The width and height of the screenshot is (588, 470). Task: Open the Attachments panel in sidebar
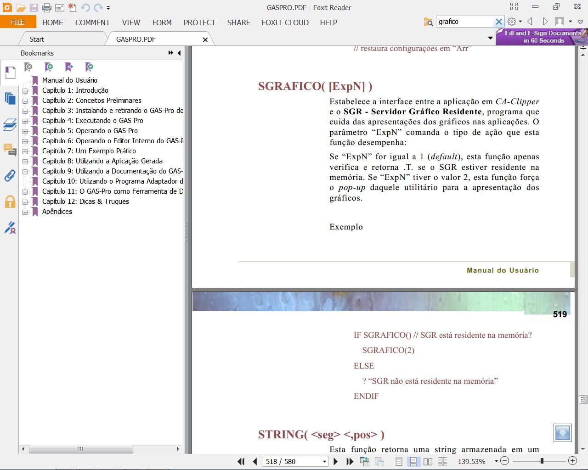[10, 176]
